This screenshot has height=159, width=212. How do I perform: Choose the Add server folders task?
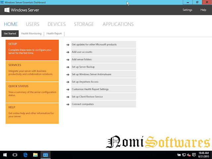[104, 59]
